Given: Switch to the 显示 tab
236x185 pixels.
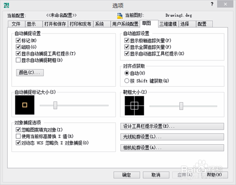Looking at the screenshot, I should coord(34,24).
